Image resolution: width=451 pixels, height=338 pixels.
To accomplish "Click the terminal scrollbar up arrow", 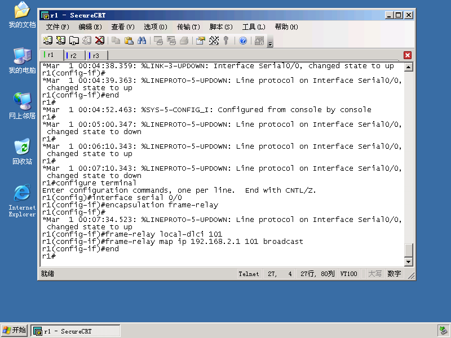I will point(408,67).
